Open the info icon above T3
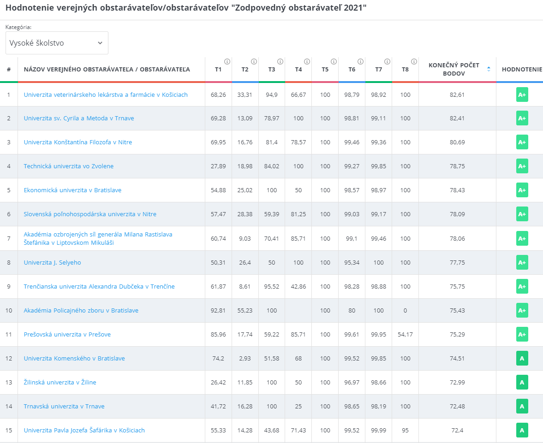543x443 pixels. [x=280, y=62]
